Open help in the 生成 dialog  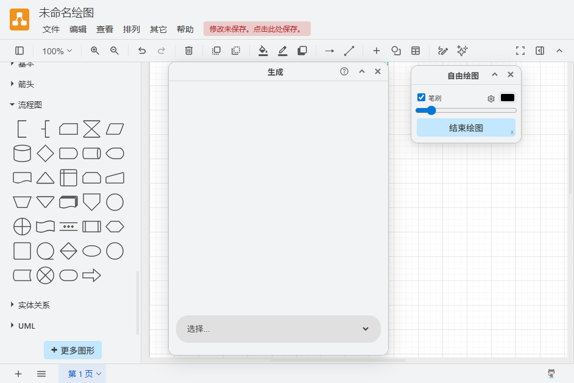tap(344, 71)
